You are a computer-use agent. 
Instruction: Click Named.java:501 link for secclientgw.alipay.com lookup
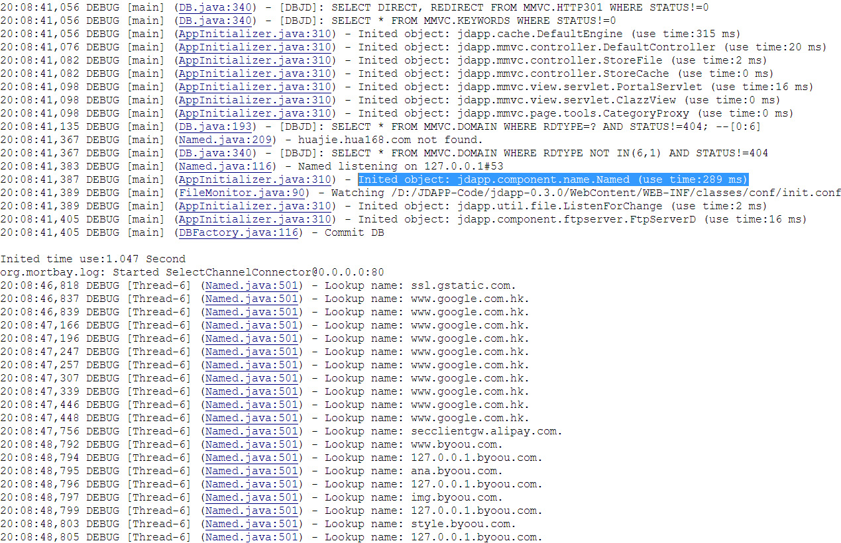pyautogui.click(x=251, y=431)
